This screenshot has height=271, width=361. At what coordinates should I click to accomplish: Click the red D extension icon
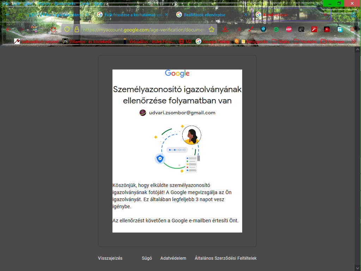click(239, 30)
